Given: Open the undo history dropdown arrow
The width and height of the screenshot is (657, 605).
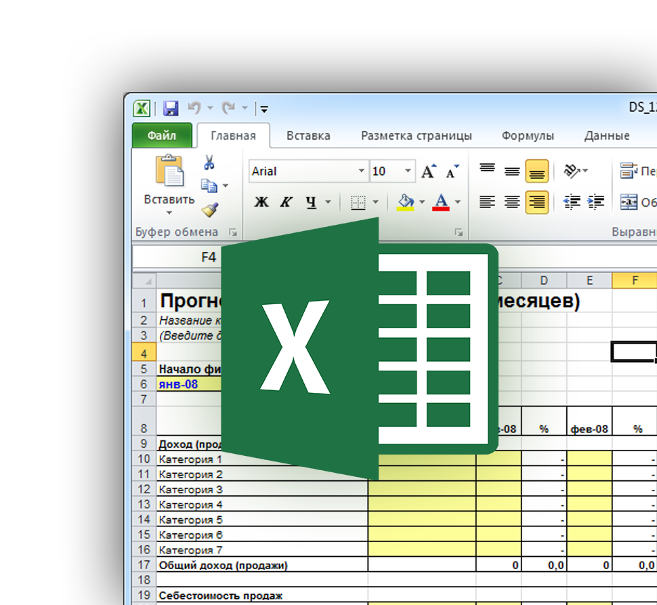Looking at the screenshot, I should [x=211, y=108].
